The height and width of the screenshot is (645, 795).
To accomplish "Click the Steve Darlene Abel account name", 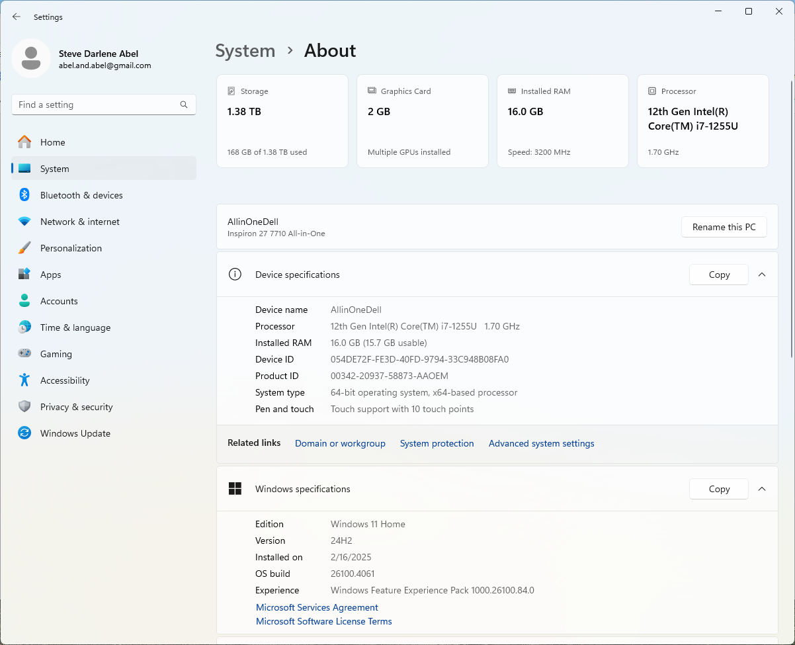I will tap(99, 54).
